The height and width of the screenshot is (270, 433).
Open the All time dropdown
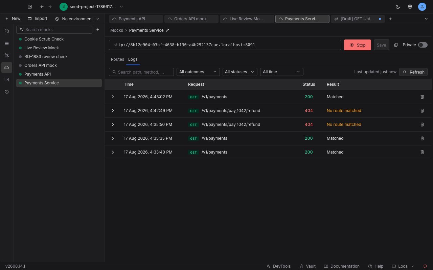(x=282, y=72)
